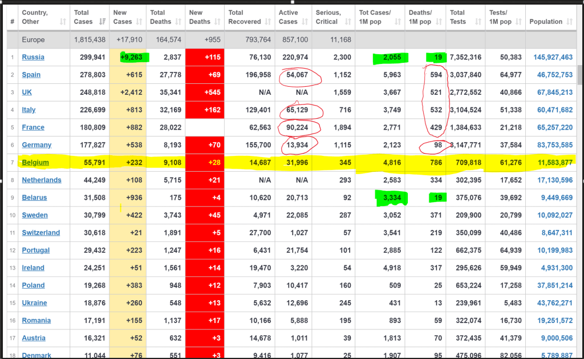
Task: Select the Europe summary row label
Action: 33,40
